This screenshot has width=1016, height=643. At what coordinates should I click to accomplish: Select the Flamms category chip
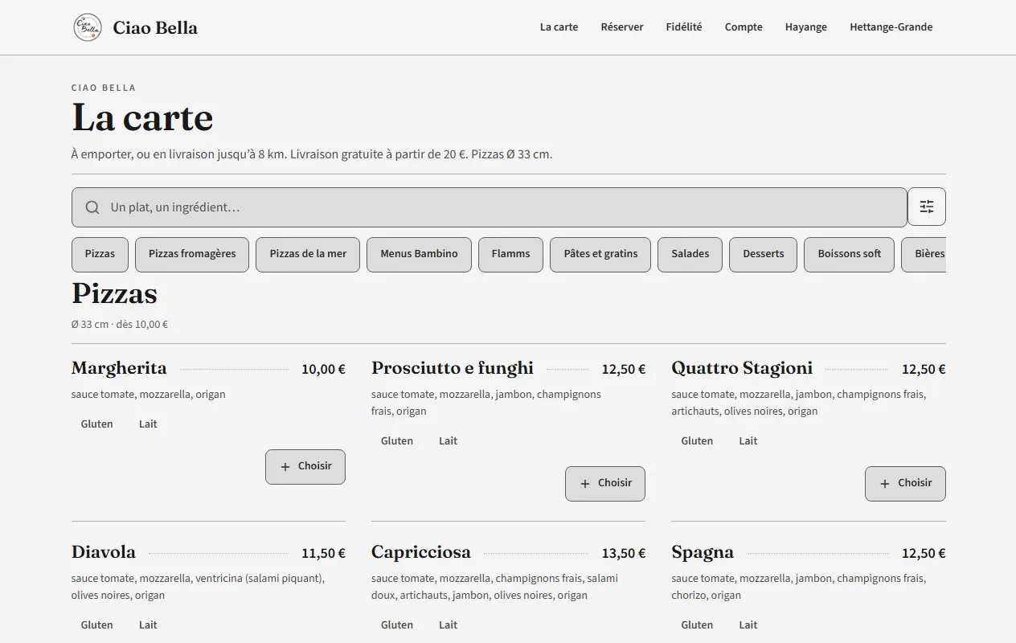(x=510, y=254)
